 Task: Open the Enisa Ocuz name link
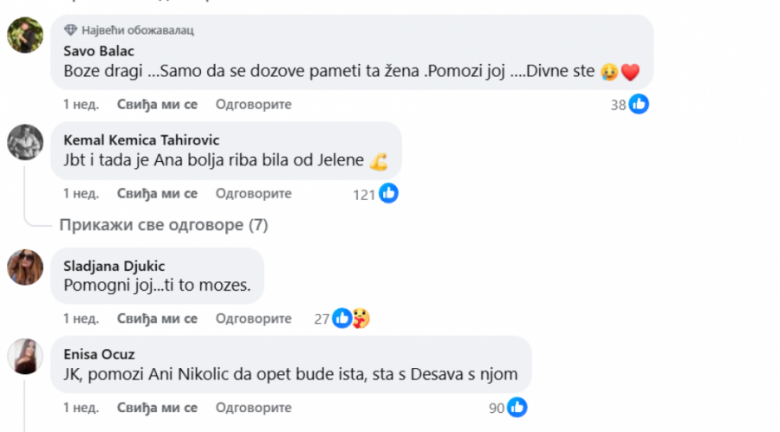tap(100, 354)
